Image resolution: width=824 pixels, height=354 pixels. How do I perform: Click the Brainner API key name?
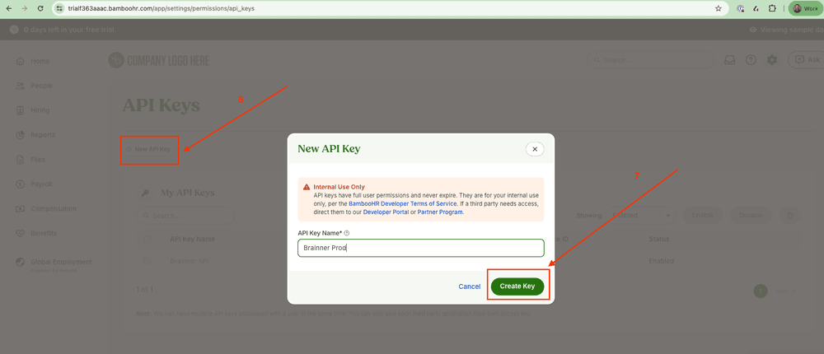[190, 261]
